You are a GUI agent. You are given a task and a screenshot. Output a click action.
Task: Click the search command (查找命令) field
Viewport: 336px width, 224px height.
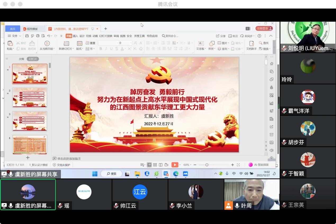(x=170, y=36)
